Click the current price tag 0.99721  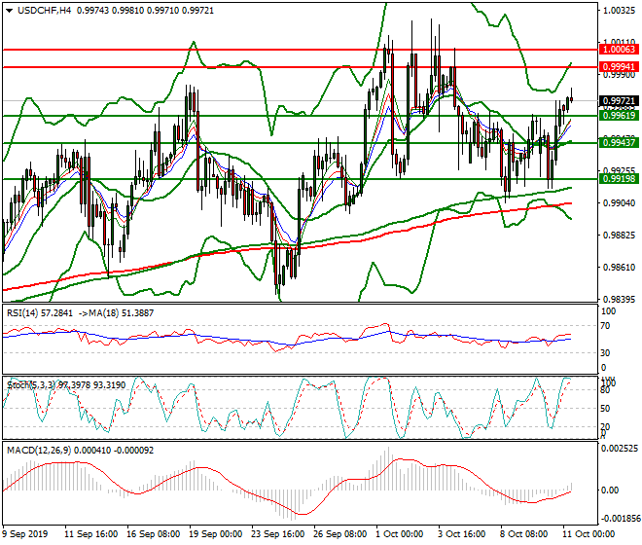(x=620, y=101)
